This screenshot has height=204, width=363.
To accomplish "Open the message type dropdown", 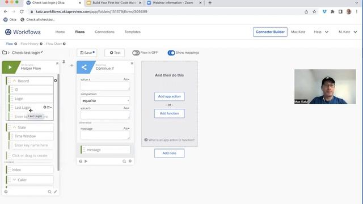I will pyautogui.click(x=126, y=129).
